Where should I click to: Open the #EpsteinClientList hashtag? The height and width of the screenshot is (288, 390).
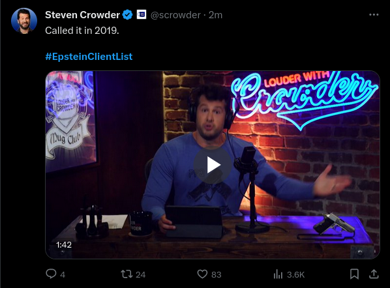[x=89, y=57]
